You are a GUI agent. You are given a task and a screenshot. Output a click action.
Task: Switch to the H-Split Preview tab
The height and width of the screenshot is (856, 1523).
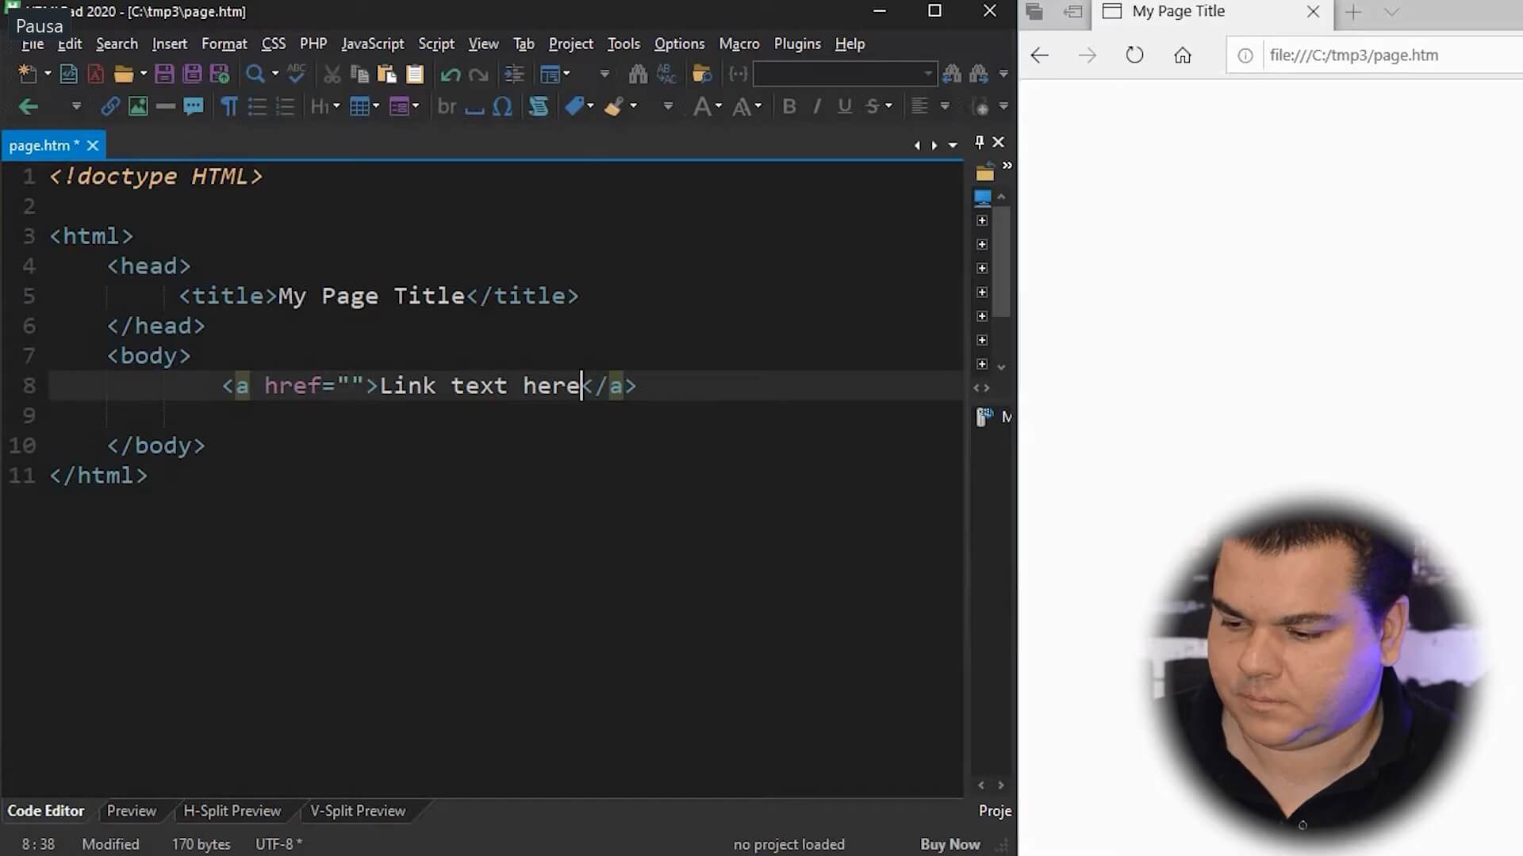231,811
